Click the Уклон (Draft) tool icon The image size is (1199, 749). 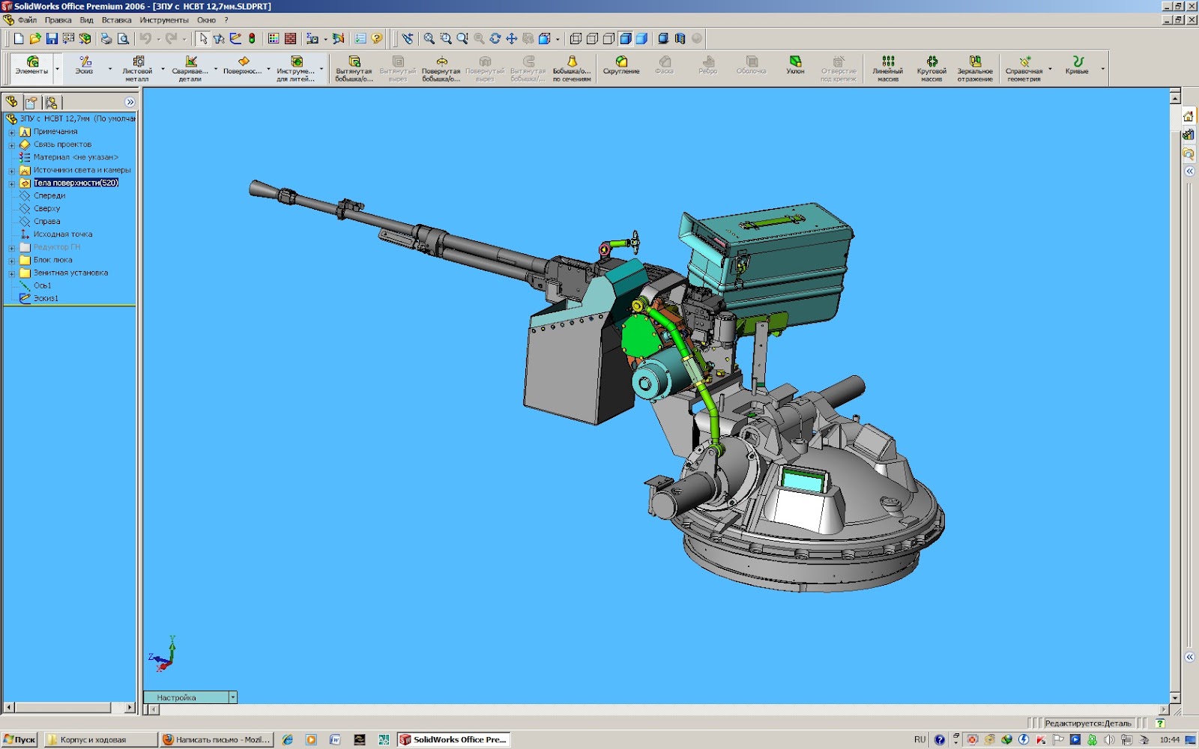(795, 66)
